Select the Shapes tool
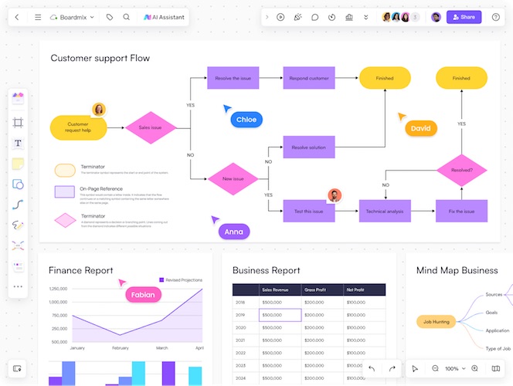 tap(18, 185)
